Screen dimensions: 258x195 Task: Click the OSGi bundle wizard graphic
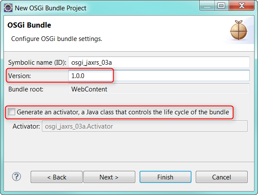pyautogui.click(x=239, y=30)
